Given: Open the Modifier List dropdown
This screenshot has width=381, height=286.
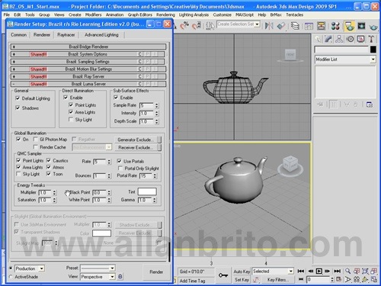Looking at the screenshot, I should 345,59.
